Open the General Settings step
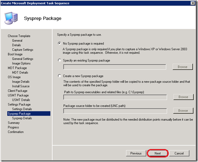Image resolution: width=198 pixels, height=162 pixels. click(23, 59)
